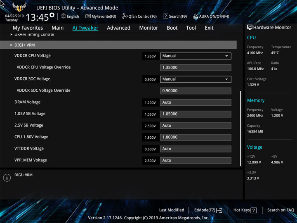Click the Search(F9) question mark icon
The height and width of the screenshot is (223, 297).
[165, 16]
